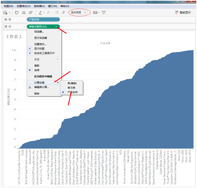Click the swap rows and columns icon
Image resolution: width=197 pixels, height=188 pixels.
[x=17, y=13]
